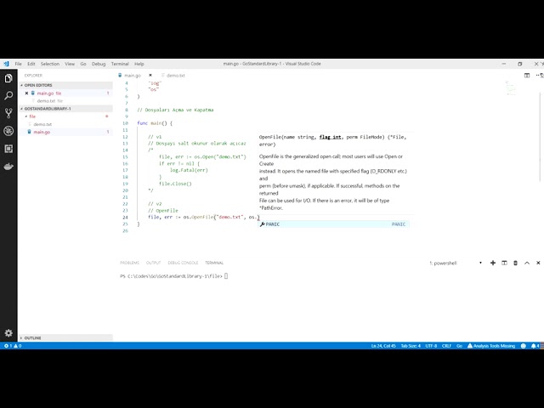Open the Explorer view in activity bar
Image resolution: width=544 pixels, height=408 pixels.
(x=8, y=78)
